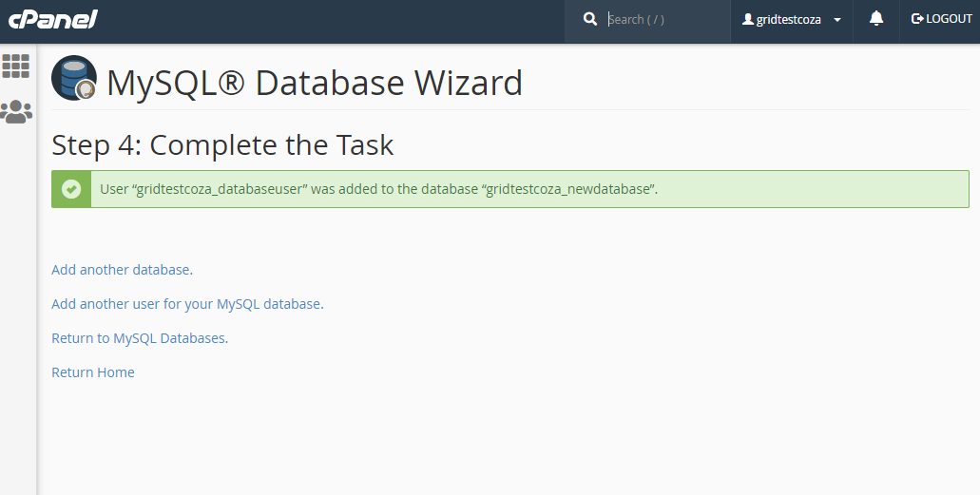Open the home apps grid icon
Image resolution: width=980 pixels, height=495 pixels.
tap(15, 66)
